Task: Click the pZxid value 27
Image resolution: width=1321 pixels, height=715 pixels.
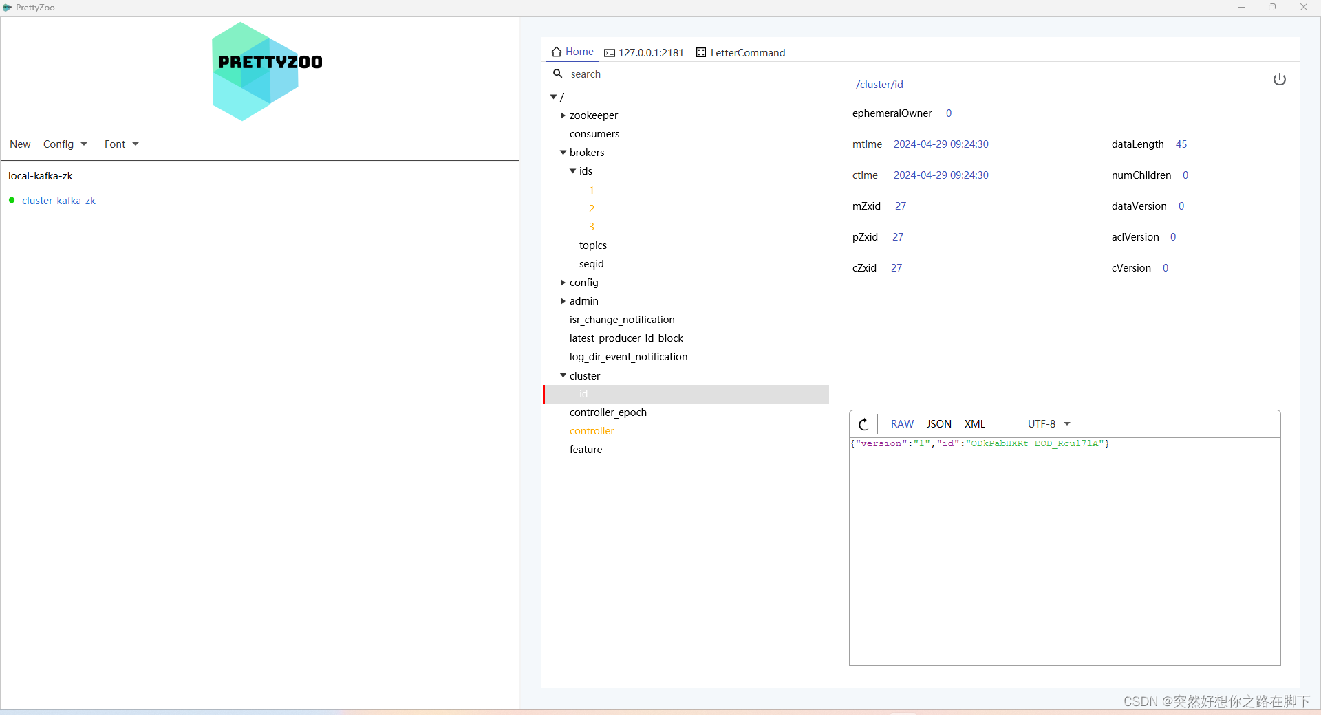Action: [897, 237]
